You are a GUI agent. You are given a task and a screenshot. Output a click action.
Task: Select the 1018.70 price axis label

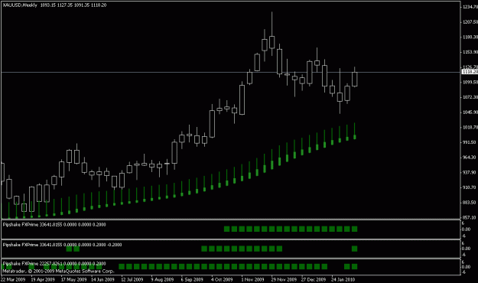(470, 127)
